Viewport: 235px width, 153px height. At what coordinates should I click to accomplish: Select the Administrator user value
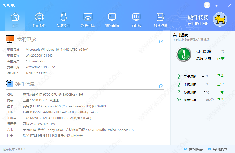coord(36,61)
